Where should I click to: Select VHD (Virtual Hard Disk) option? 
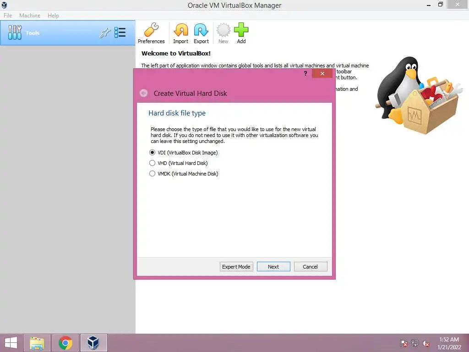[178, 163]
